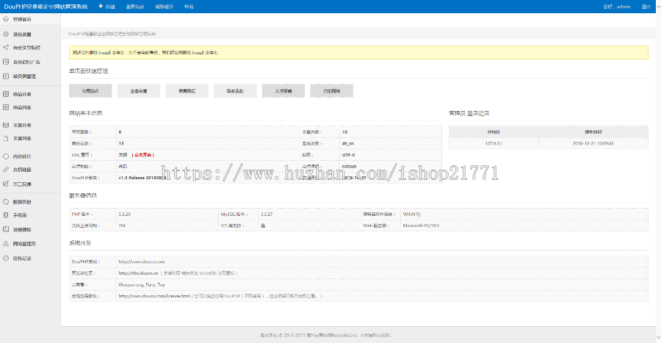Image resolution: width=661 pixels, height=343 pixels.
Task: Click the 退出 logout link
Action: 646,6
